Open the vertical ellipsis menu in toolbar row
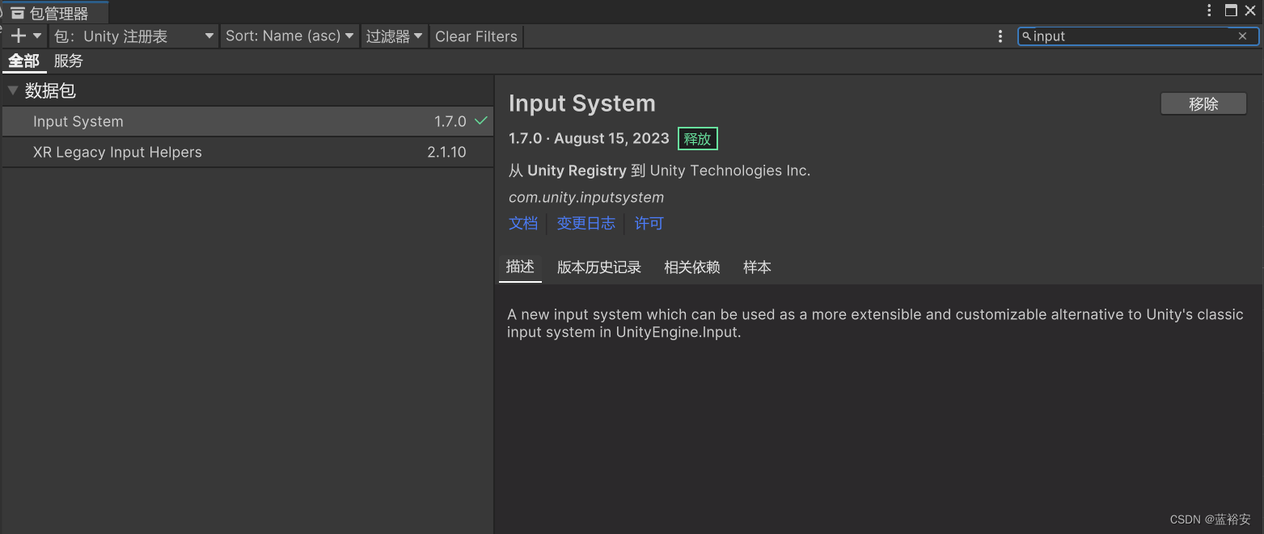The height and width of the screenshot is (534, 1264). pos(1000,36)
